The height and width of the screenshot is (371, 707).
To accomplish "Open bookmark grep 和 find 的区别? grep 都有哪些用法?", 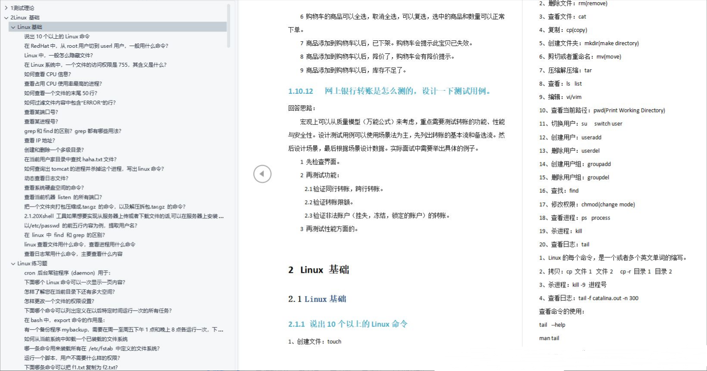I will tap(73, 131).
